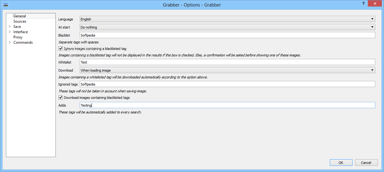Screen dimensions: 384x172
Task: Open the At start dropdown
Action: (x=227, y=27)
